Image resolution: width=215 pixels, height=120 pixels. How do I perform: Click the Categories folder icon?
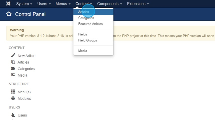(x=13, y=68)
